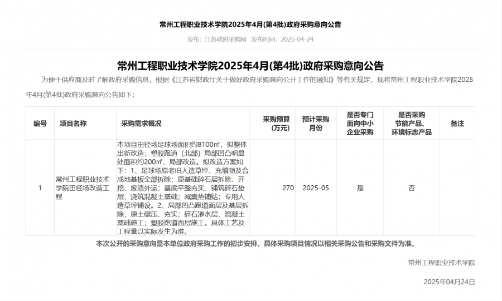Screen dimensions: 502x301
Task: Click the planned month 2025-05
Action: (x=316, y=188)
